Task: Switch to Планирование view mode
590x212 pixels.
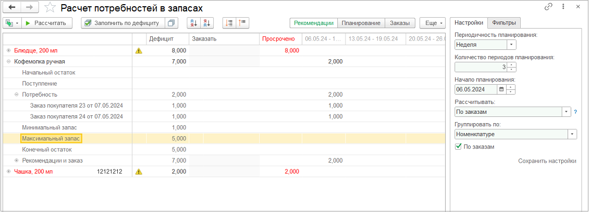Action: click(361, 23)
